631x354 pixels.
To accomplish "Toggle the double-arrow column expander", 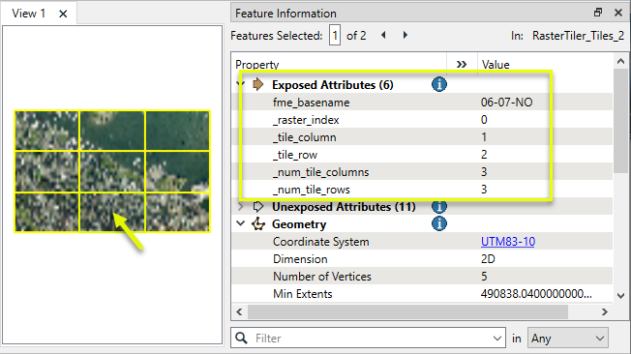I will point(462,65).
